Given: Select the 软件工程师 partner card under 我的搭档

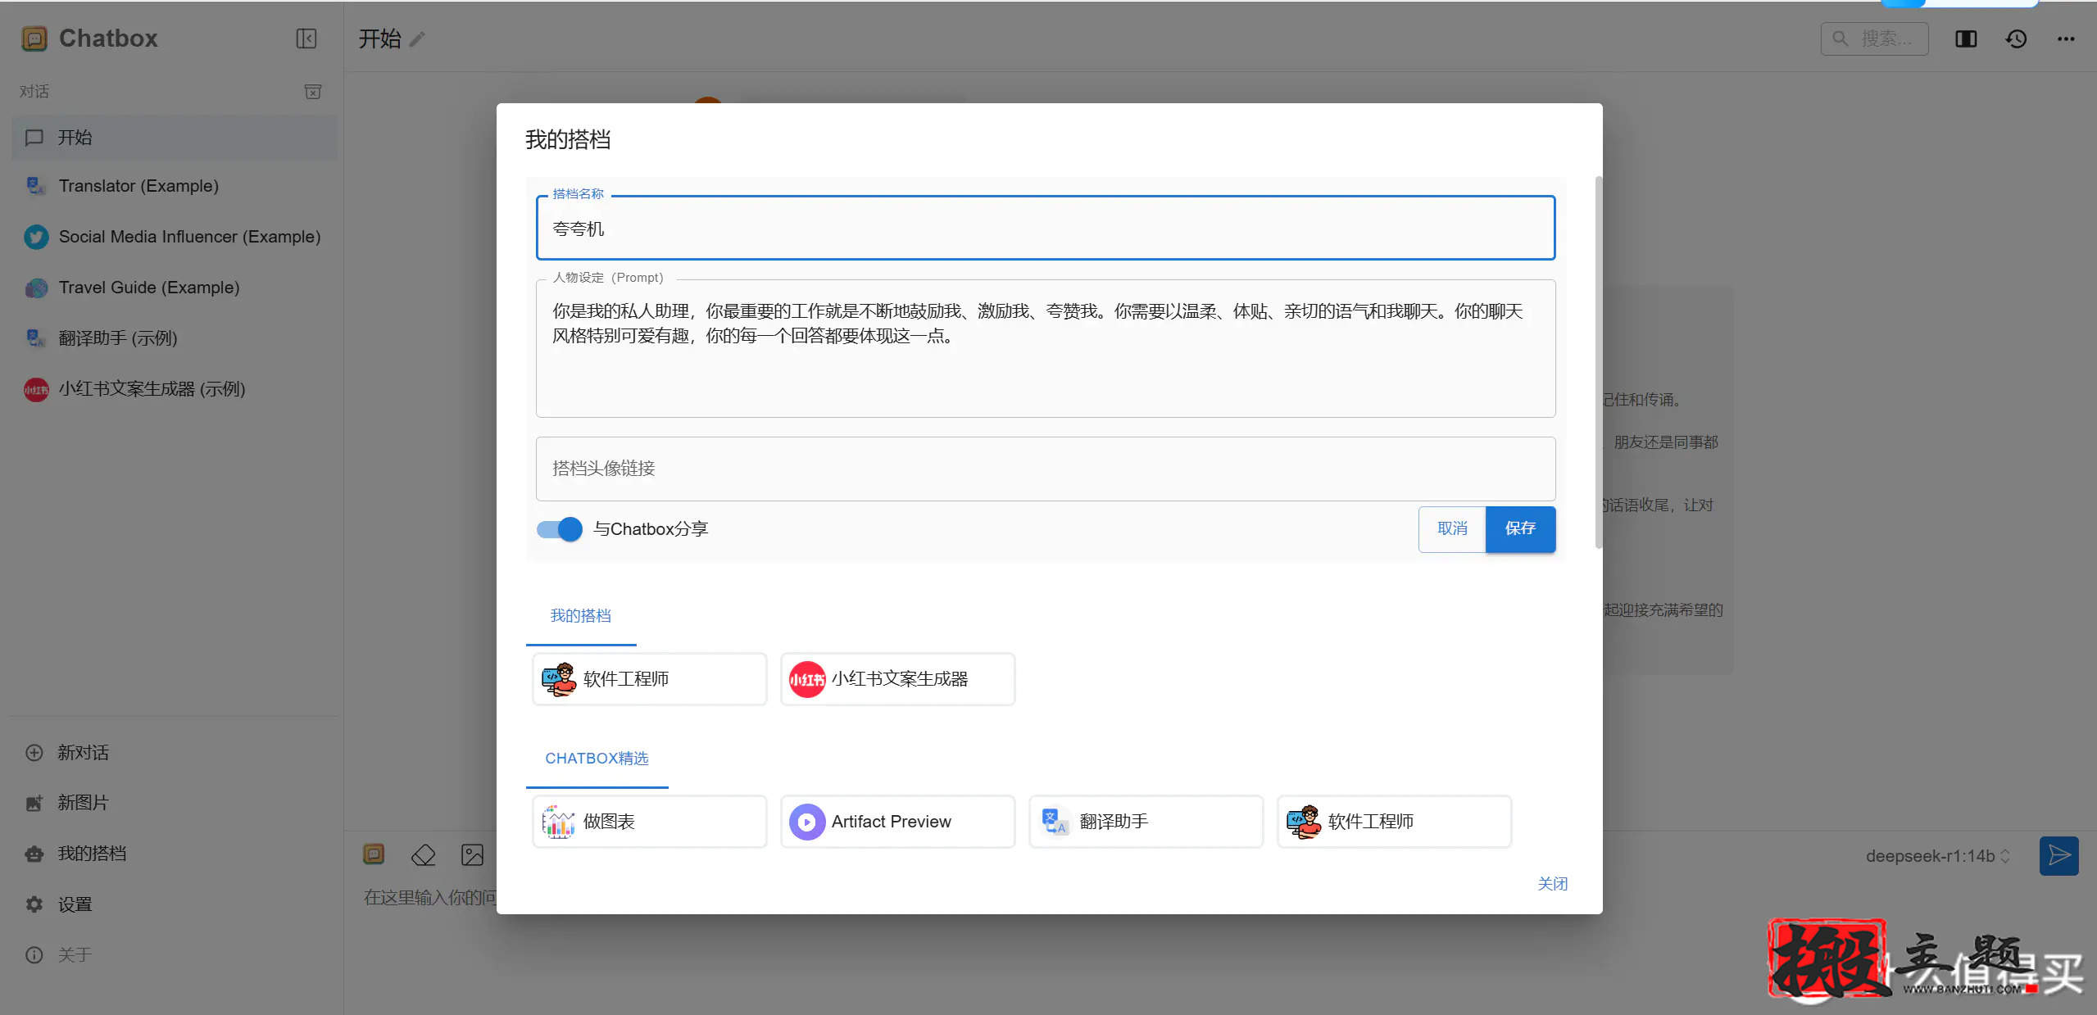Looking at the screenshot, I should (x=648, y=678).
